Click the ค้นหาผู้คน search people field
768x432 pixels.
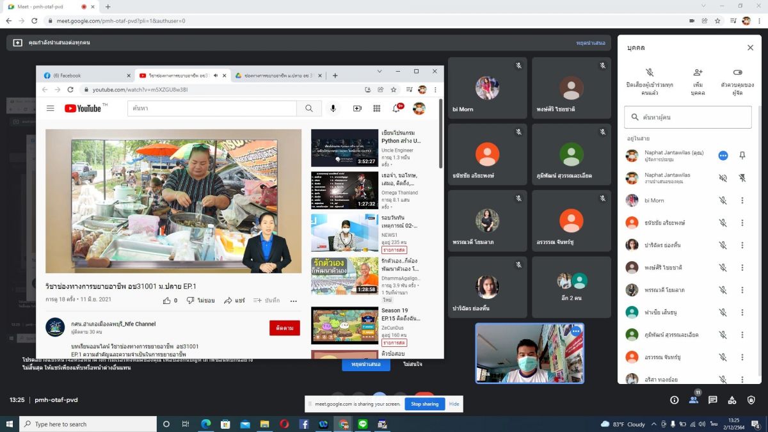pyautogui.click(x=688, y=117)
